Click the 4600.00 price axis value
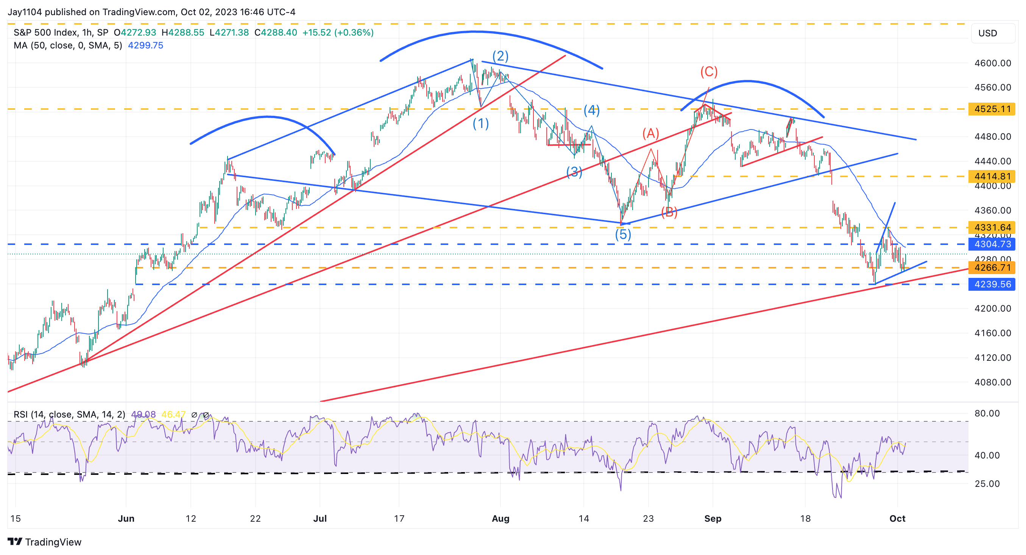 coord(993,63)
